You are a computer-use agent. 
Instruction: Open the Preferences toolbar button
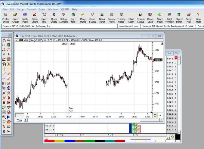(x=6, y=18)
